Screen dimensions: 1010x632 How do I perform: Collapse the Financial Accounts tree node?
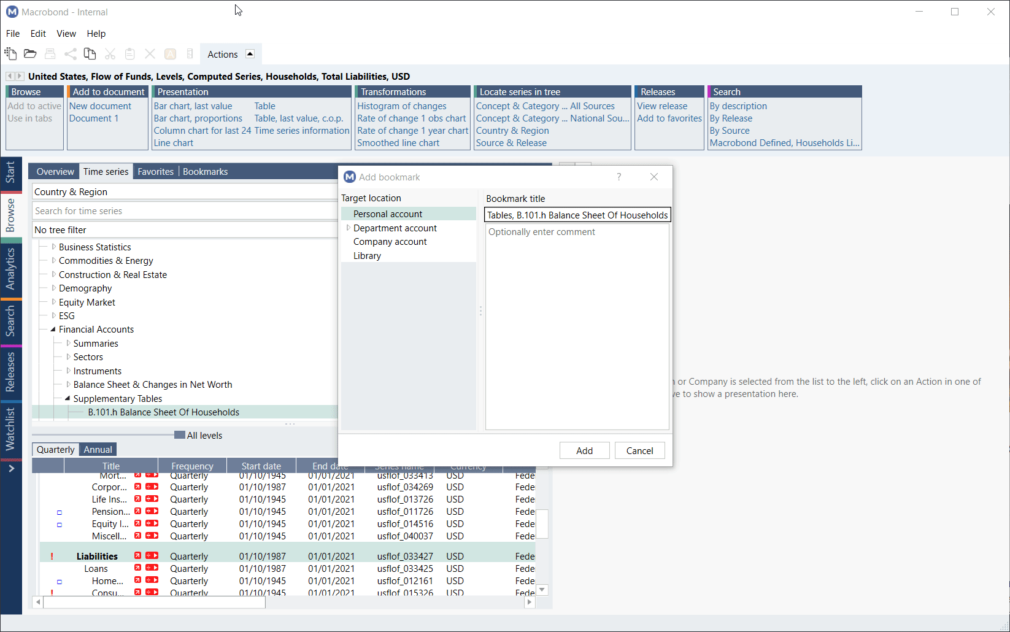coord(53,329)
